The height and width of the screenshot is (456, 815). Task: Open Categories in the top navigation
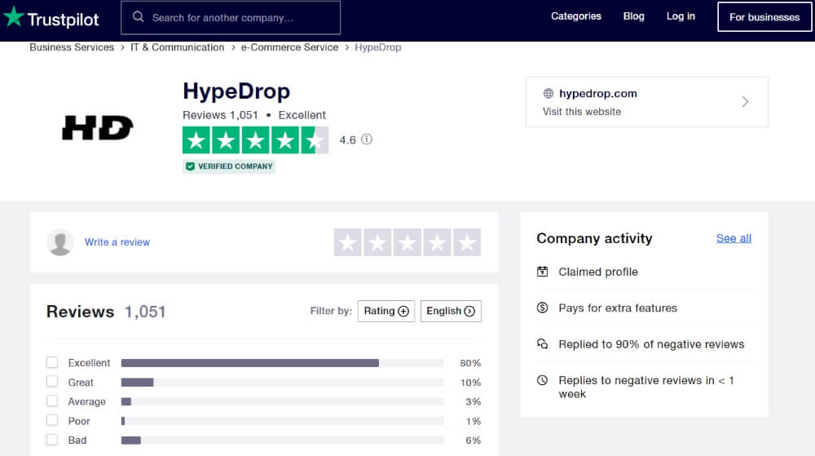576,16
